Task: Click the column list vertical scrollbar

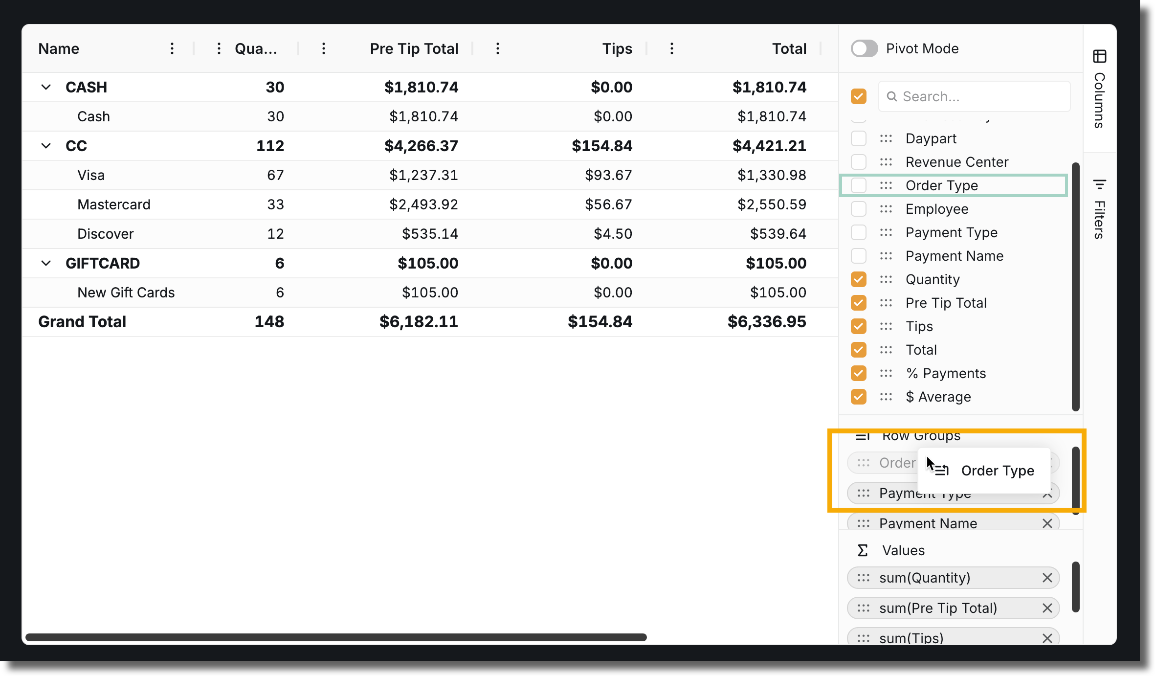Action: tap(1075, 287)
